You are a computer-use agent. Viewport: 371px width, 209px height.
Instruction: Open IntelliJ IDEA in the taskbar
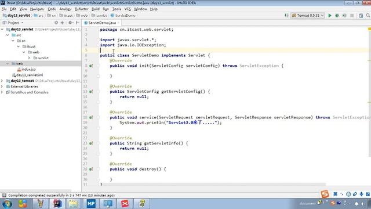click(x=57, y=204)
